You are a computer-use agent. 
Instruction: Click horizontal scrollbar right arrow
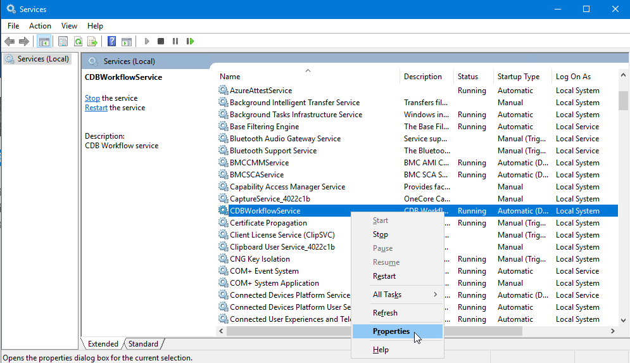(x=613, y=331)
